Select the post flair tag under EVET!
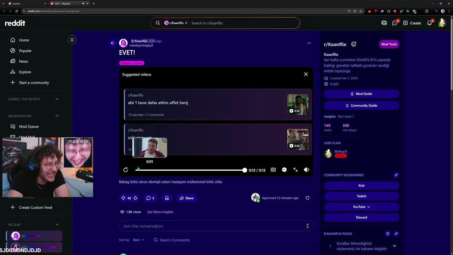 point(132,63)
